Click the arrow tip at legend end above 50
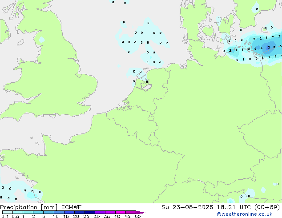Image resolution: width=282 pixels, height=218 pixels. click(x=141, y=212)
